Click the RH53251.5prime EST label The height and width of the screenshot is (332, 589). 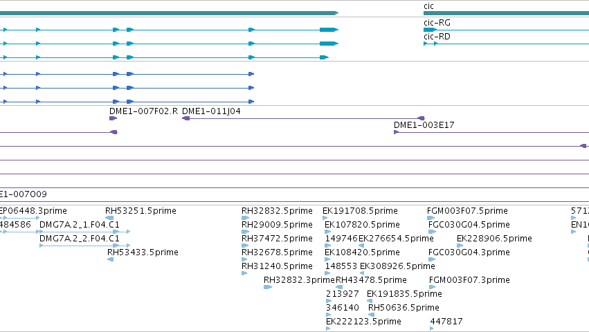pyautogui.click(x=141, y=211)
